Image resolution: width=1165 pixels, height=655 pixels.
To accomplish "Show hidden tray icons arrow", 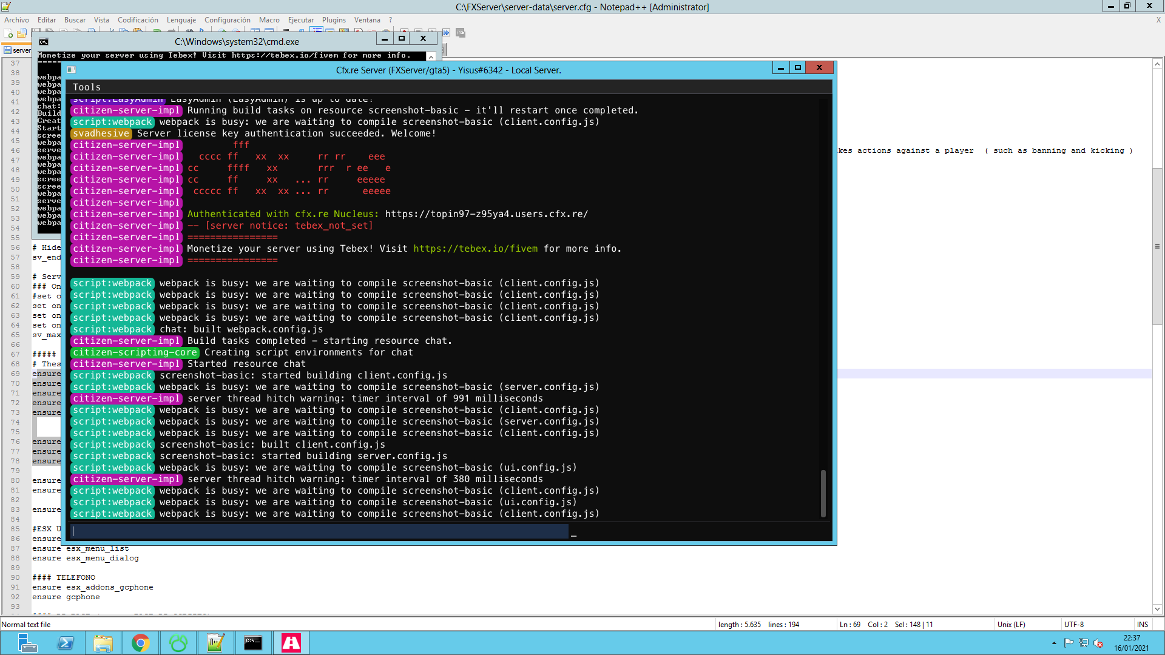I will pos(1054,643).
